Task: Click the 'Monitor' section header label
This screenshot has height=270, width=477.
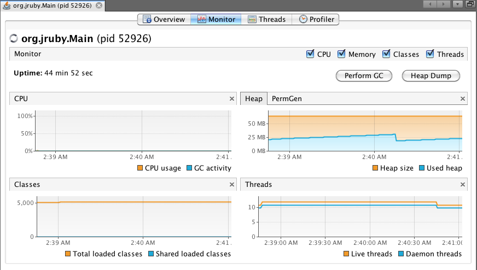Action: click(28, 54)
